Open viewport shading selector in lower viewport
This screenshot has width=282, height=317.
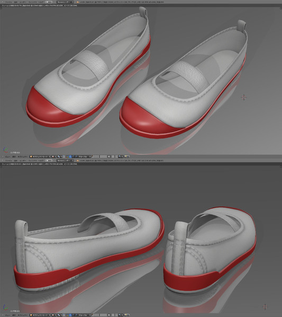[54, 315]
